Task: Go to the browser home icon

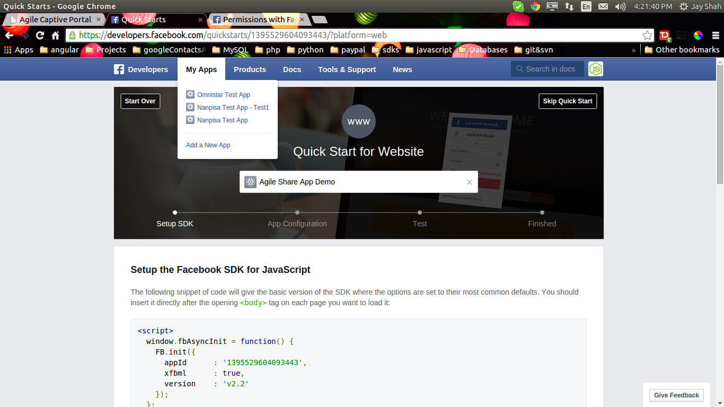Action: point(55,36)
